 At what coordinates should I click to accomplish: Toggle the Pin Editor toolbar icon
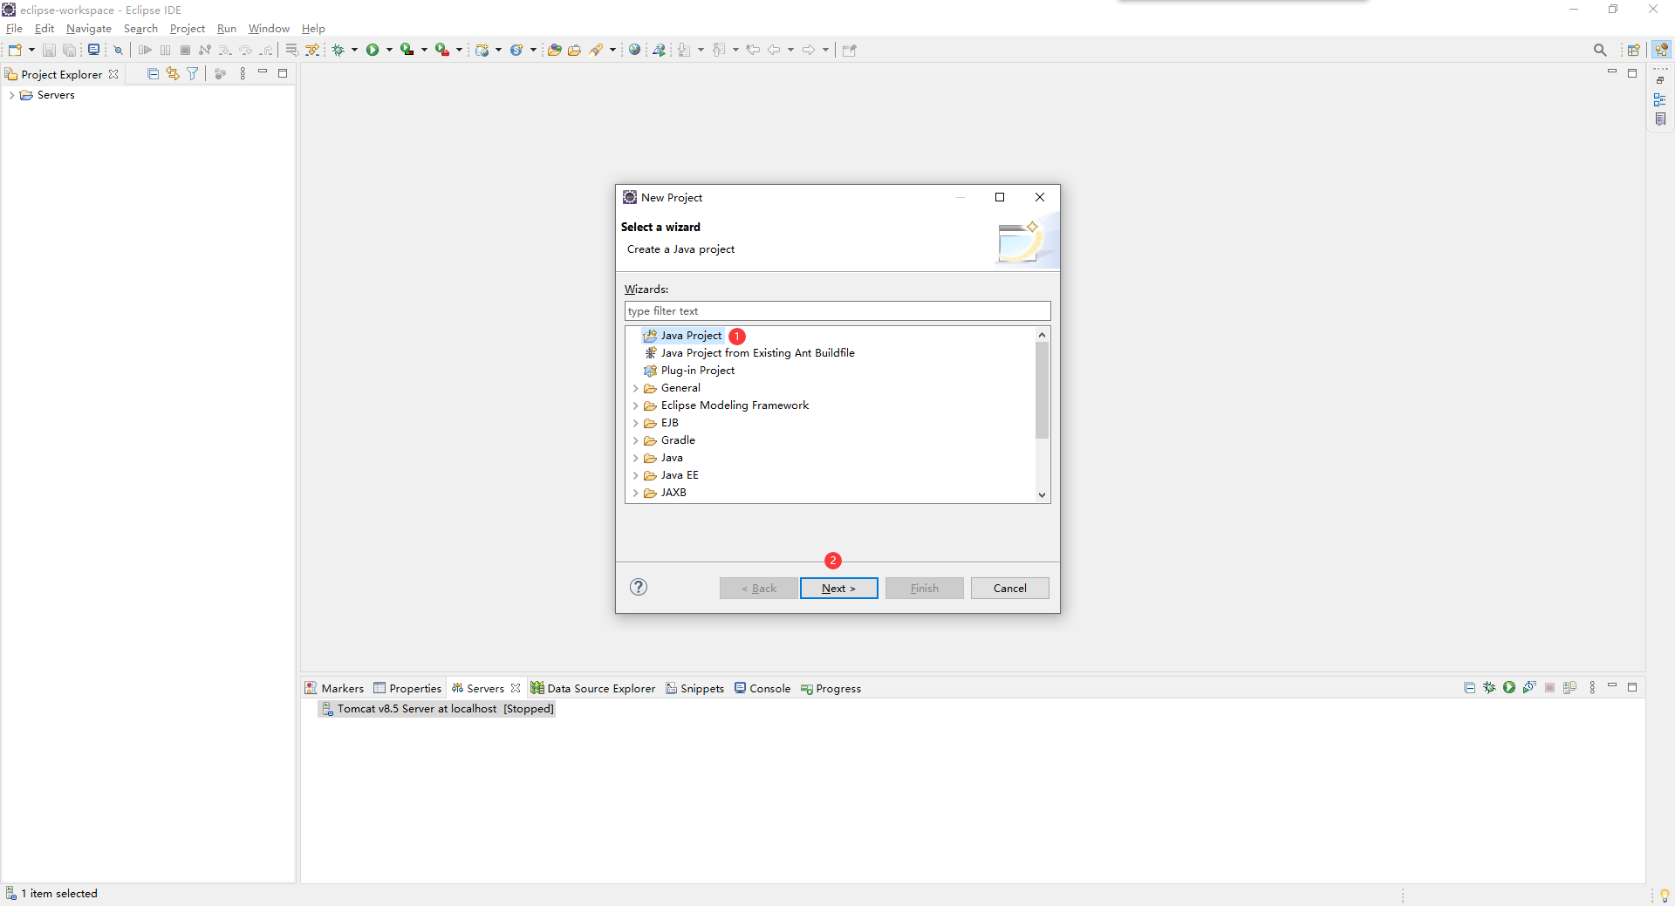coord(849,50)
